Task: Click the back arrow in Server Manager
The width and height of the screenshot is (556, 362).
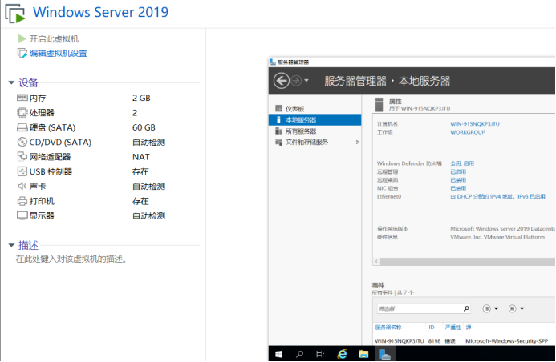Action: pos(281,81)
